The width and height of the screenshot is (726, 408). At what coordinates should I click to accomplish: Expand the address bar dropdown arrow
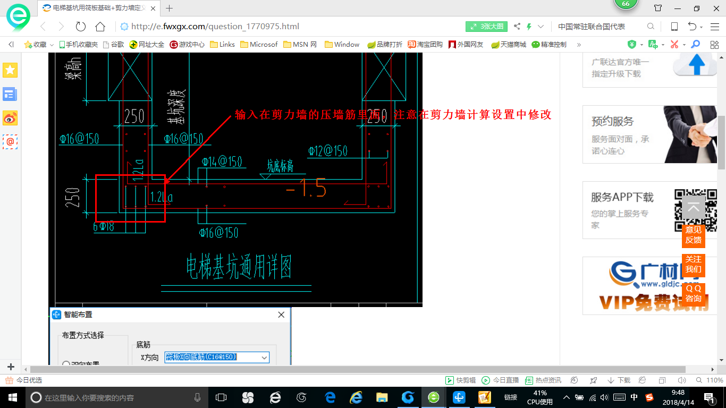tap(541, 27)
